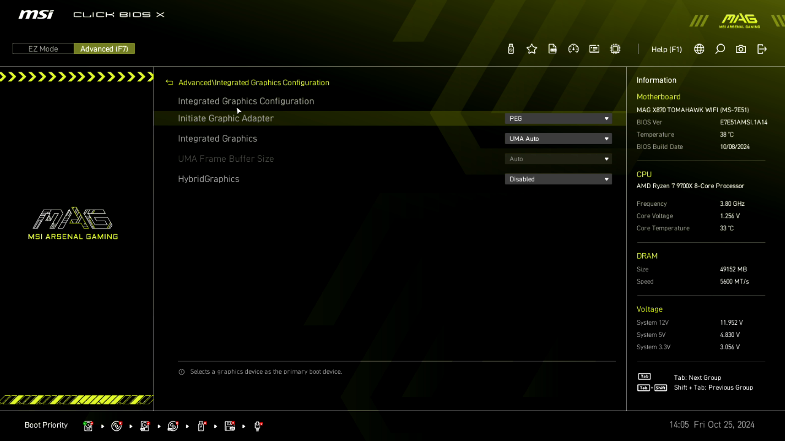Switch to EZ Mode

coord(43,49)
